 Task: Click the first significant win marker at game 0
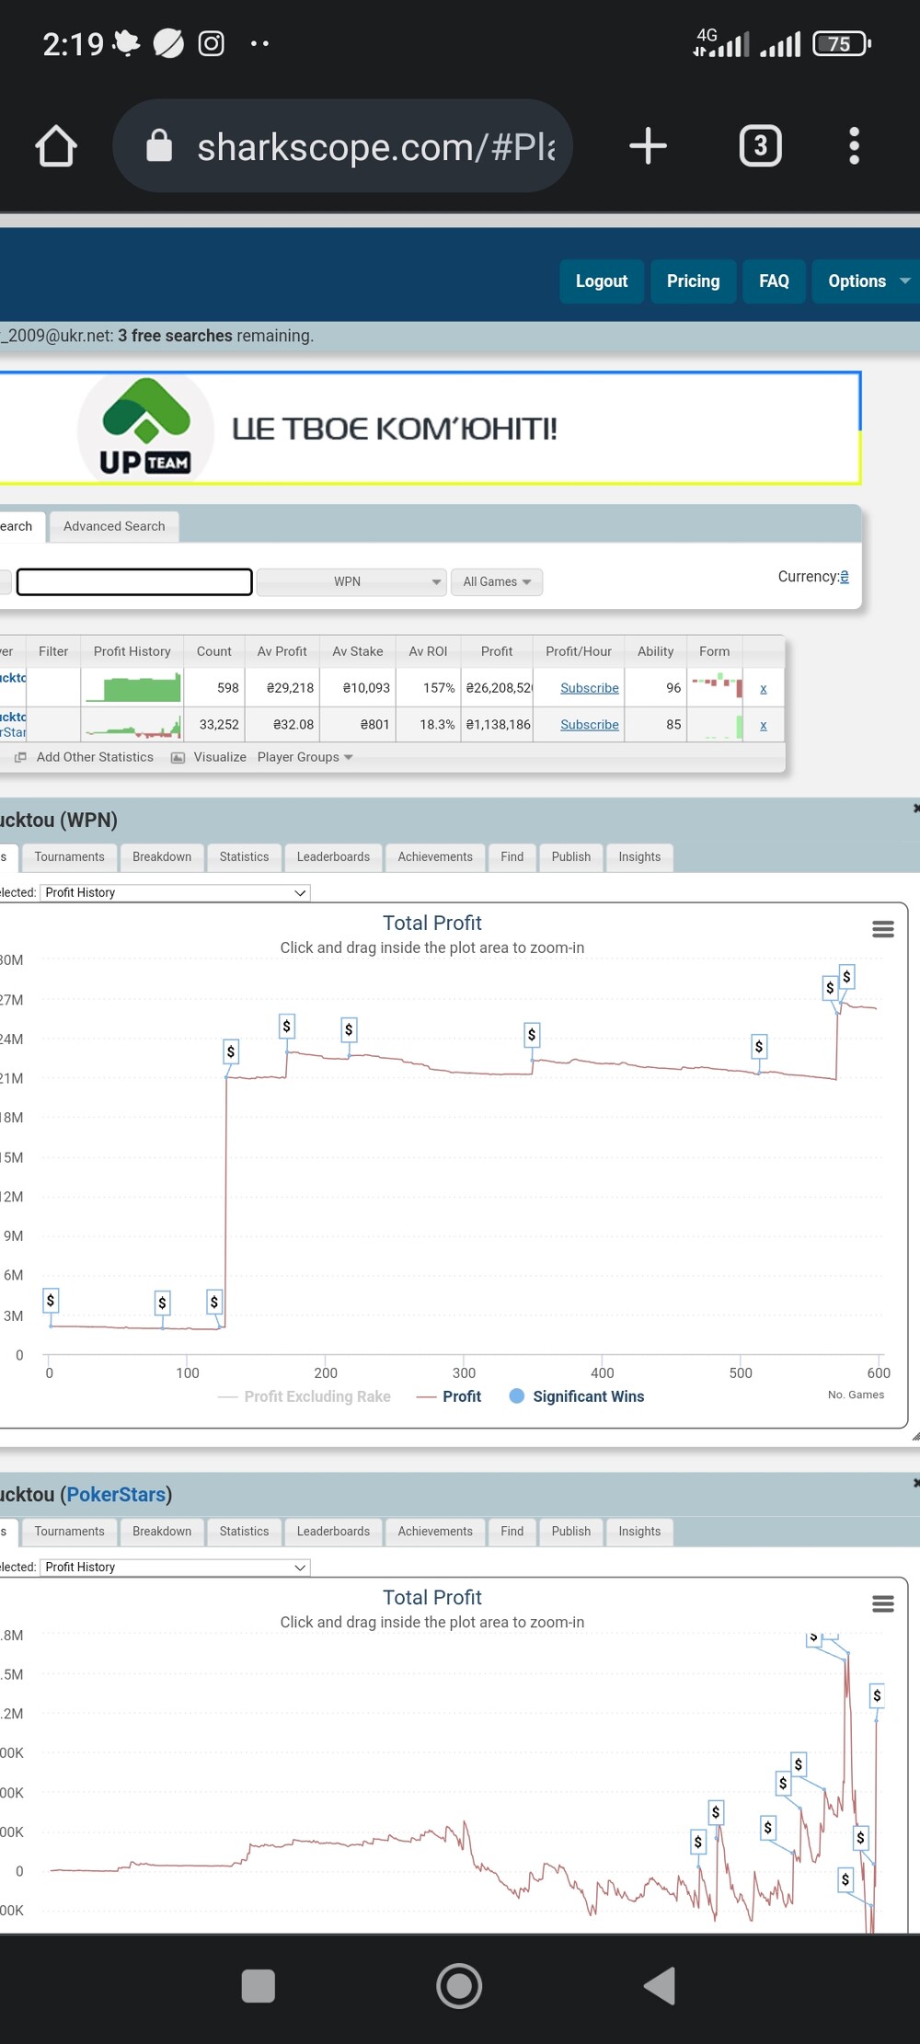pyautogui.click(x=51, y=1300)
